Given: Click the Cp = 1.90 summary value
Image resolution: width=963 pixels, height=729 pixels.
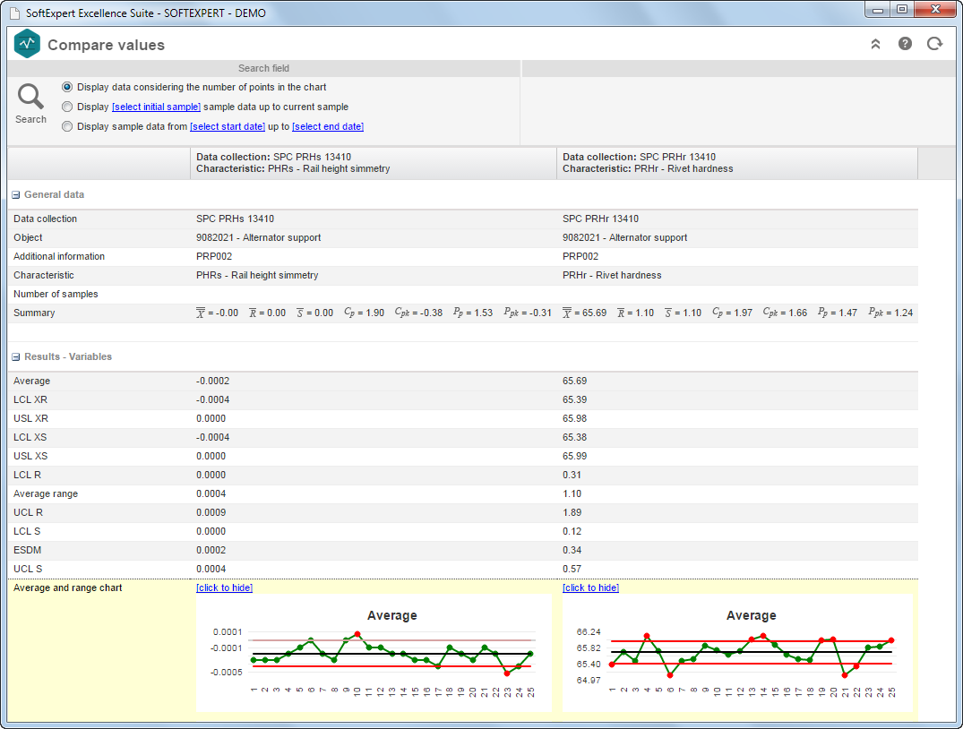Looking at the screenshot, I should point(365,313).
